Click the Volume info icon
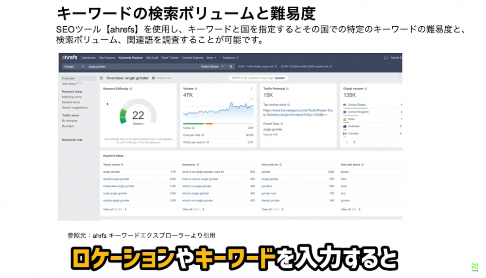486x278 pixels. point(196,89)
